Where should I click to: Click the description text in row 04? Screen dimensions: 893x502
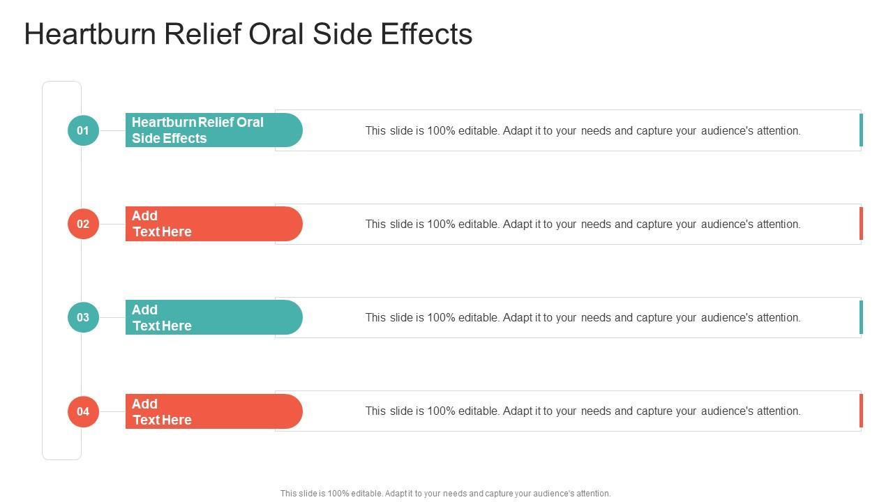(583, 411)
